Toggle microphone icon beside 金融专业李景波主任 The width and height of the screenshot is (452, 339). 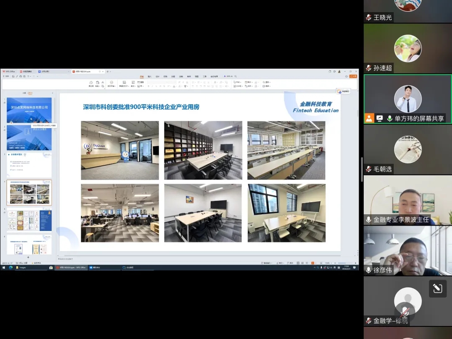tap(368, 219)
